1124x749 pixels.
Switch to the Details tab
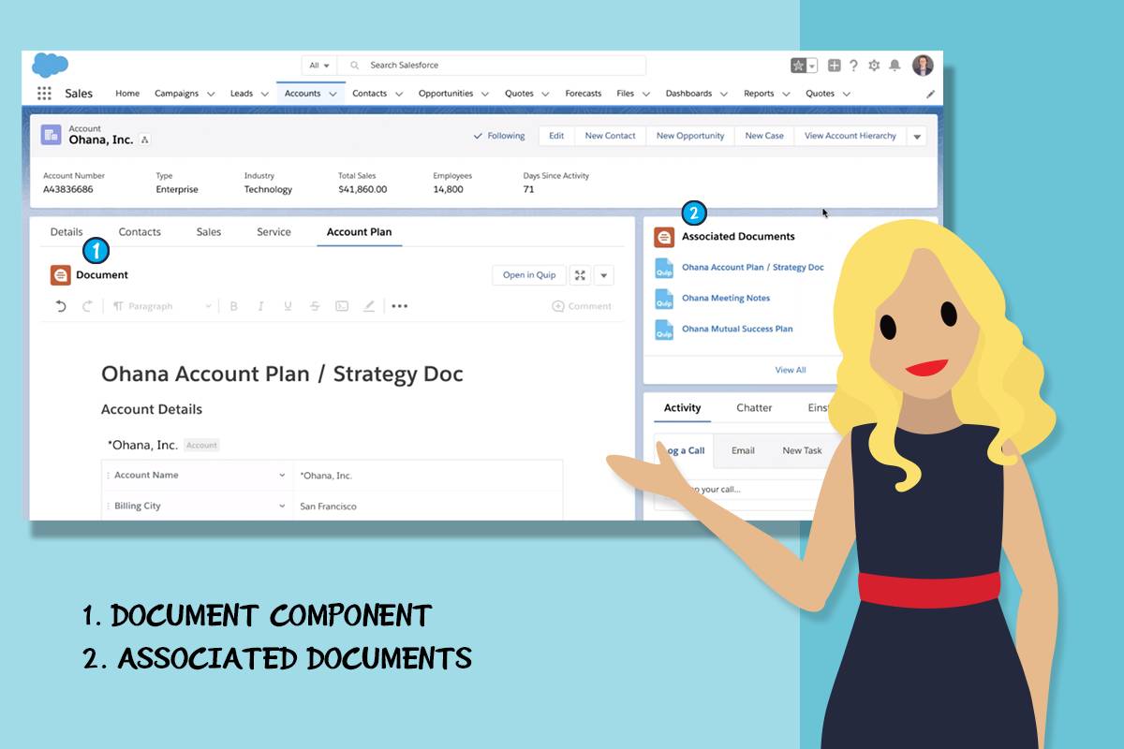tap(67, 232)
